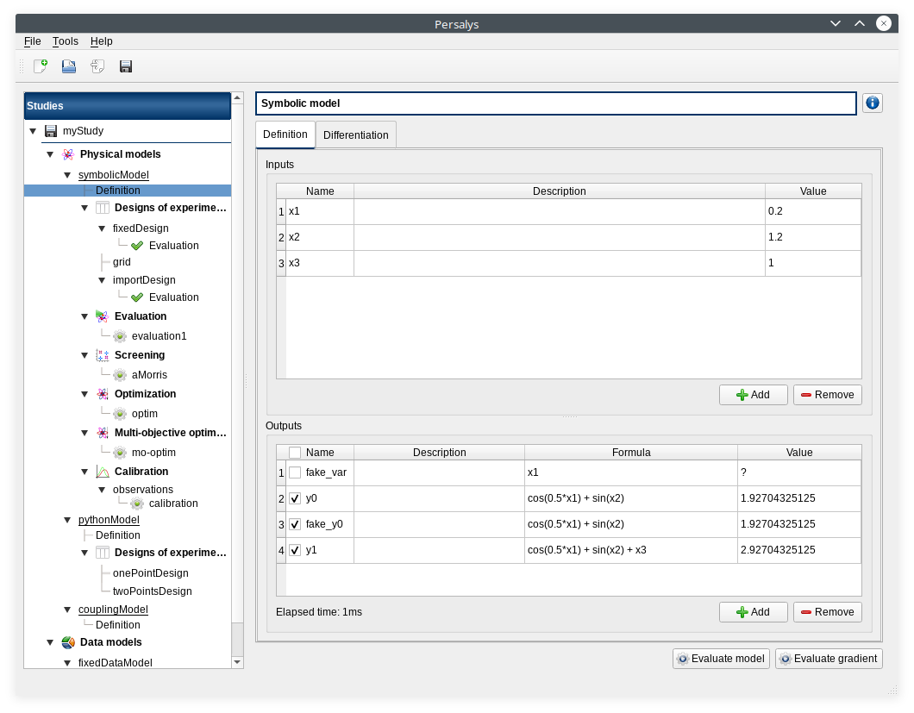
Task: Click the Open study toolbar icon
Action: pyautogui.click(x=69, y=66)
